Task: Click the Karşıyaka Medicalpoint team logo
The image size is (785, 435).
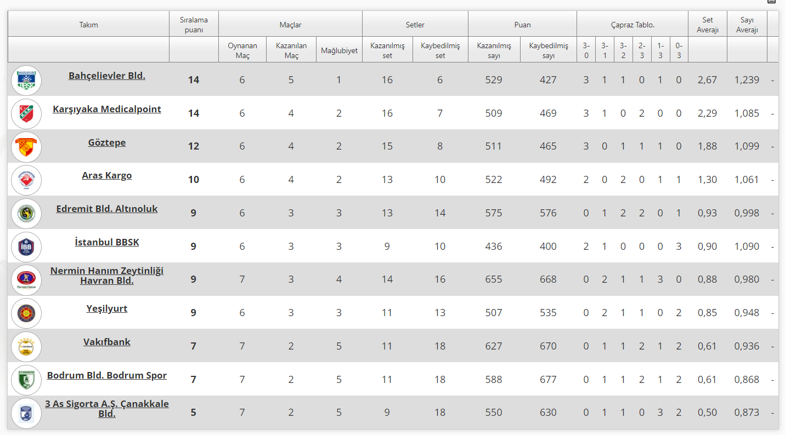Action: pos(26,114)
